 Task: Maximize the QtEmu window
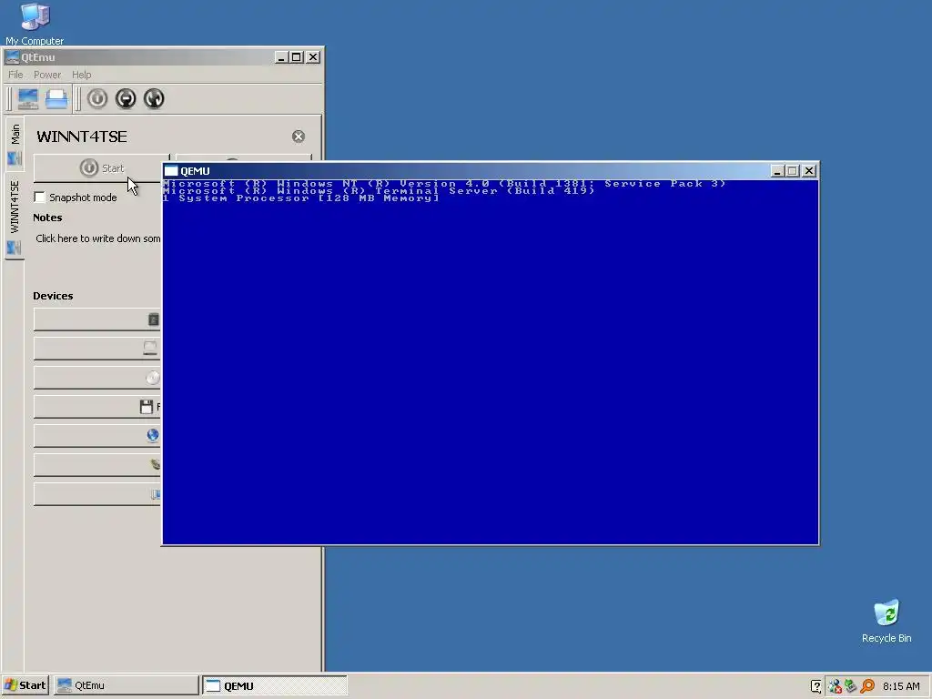[296, 57]
